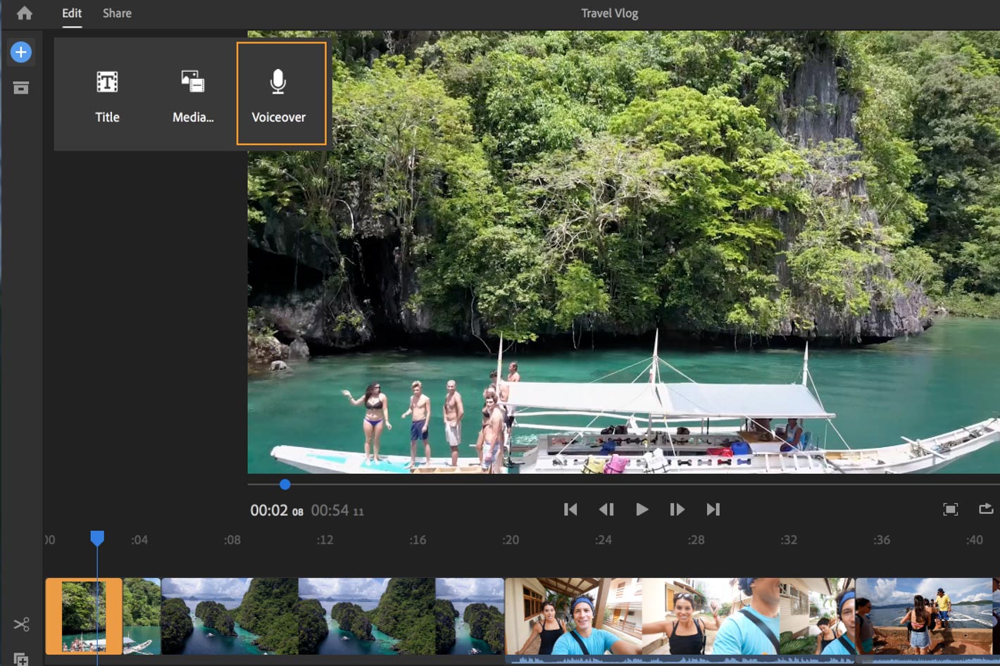The image size is (1000, 666).
Task: Go to the Home screen icon
Action: [25, 13]
